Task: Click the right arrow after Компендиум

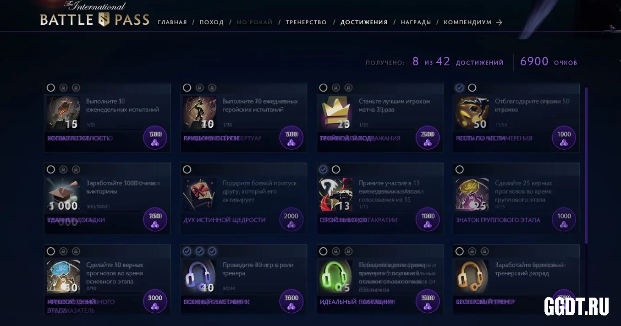Action: pos(499,22)
